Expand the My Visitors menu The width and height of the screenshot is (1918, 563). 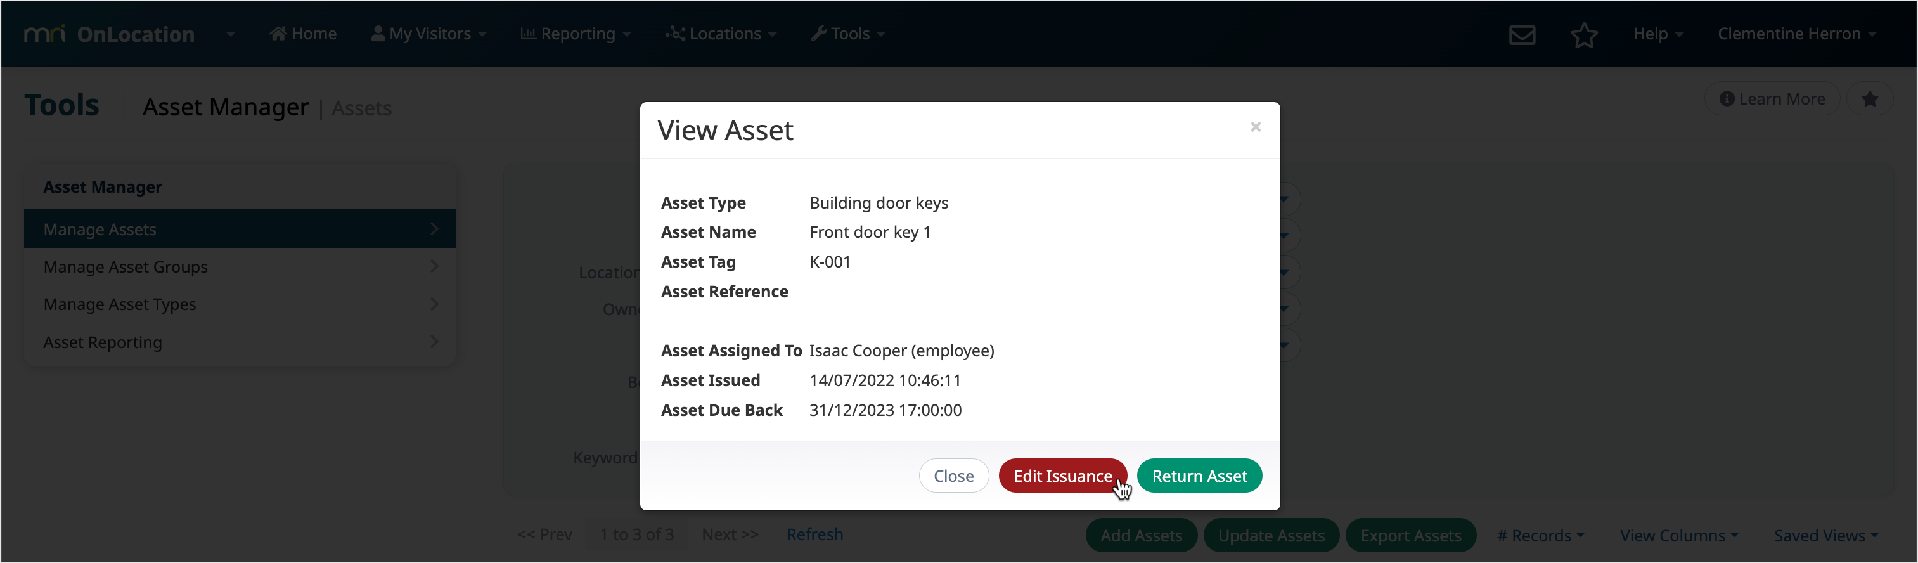(x=429, y=34)
